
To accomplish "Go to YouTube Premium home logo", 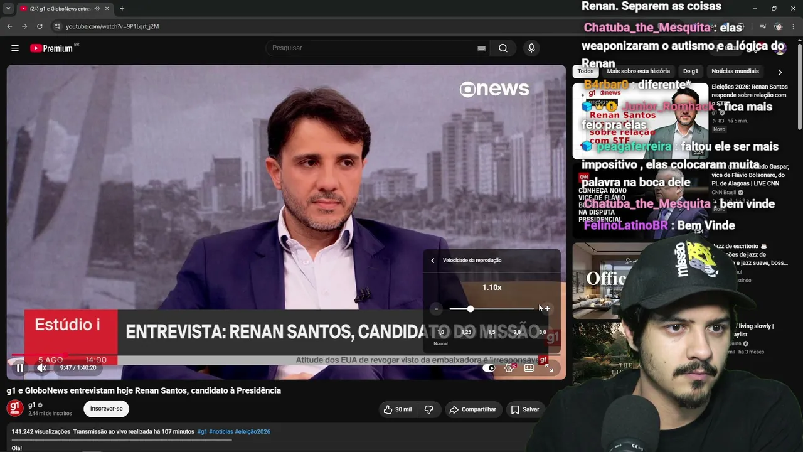I will 51,48.
